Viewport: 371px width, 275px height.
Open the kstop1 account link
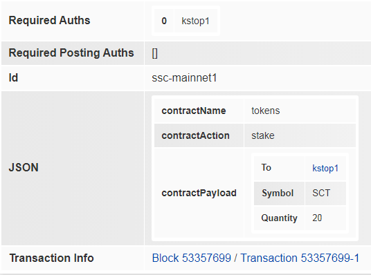tap(325, 168)
